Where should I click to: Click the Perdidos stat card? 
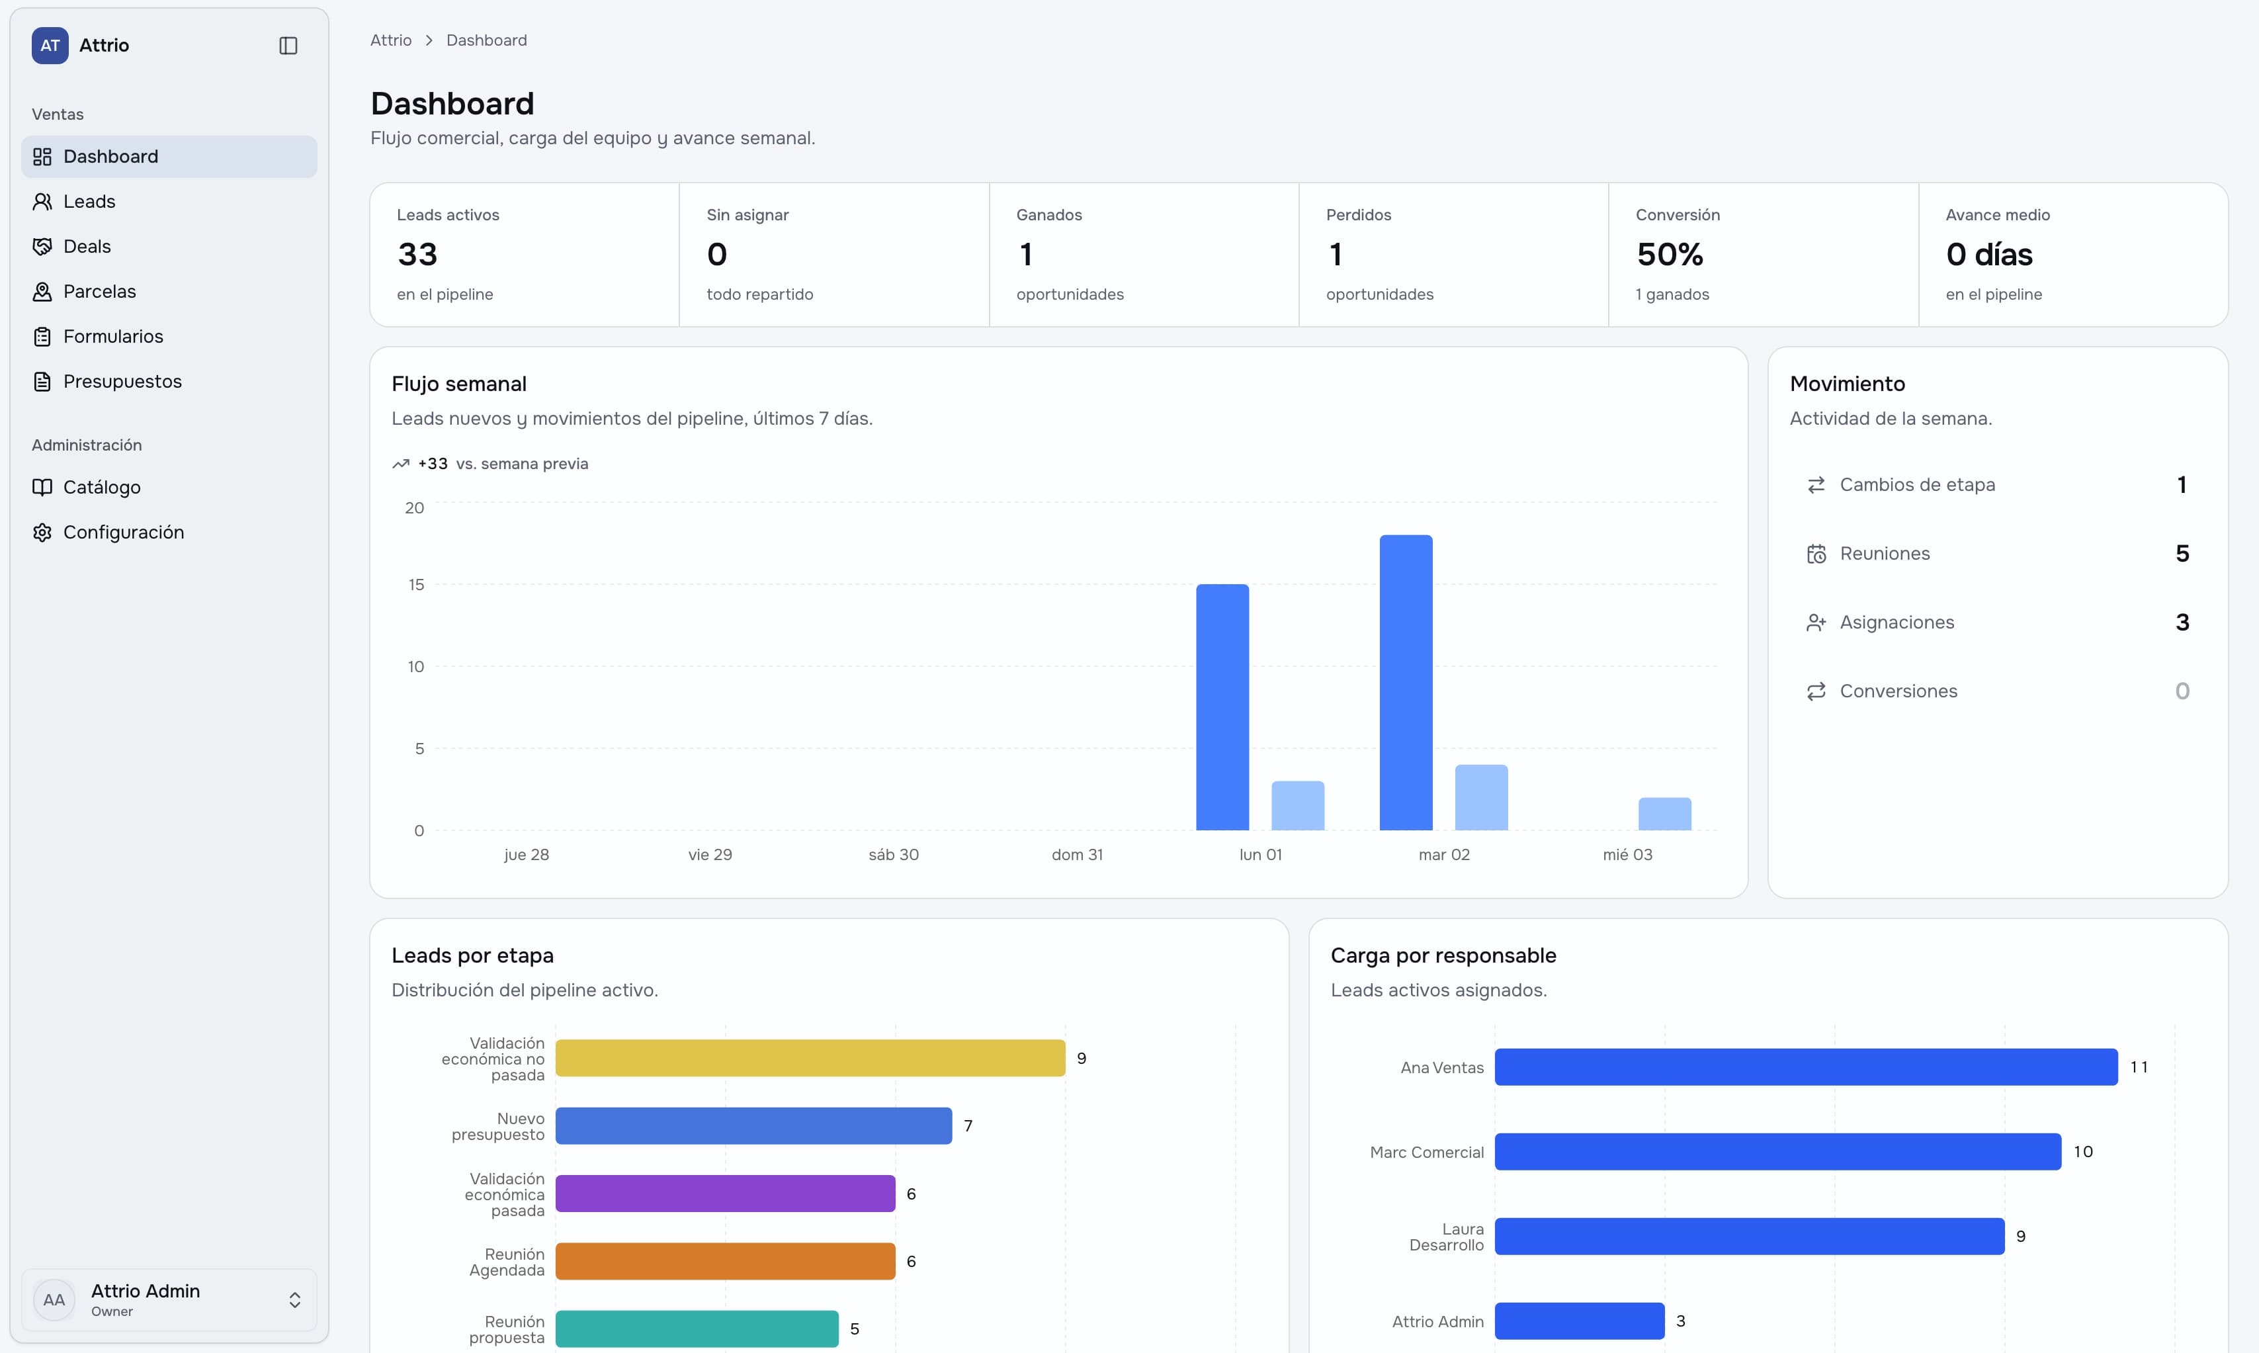1455,254
